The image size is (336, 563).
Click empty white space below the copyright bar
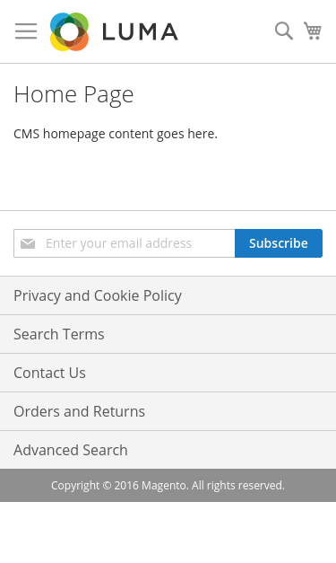pos(168,532)
